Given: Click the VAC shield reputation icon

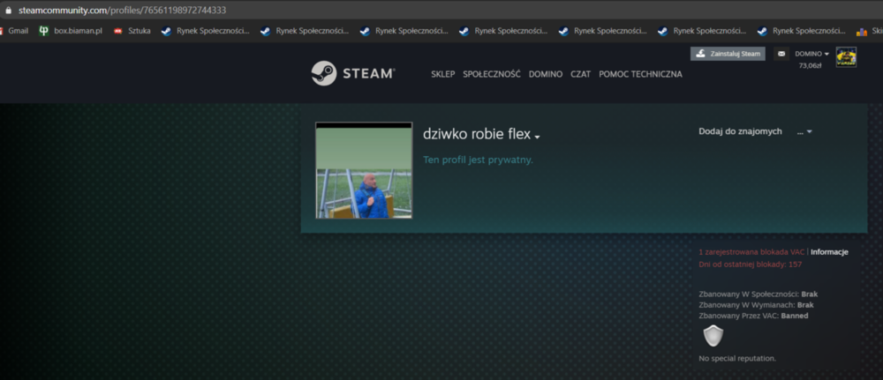Looking at the screenshot, I should tap(713, 336).
